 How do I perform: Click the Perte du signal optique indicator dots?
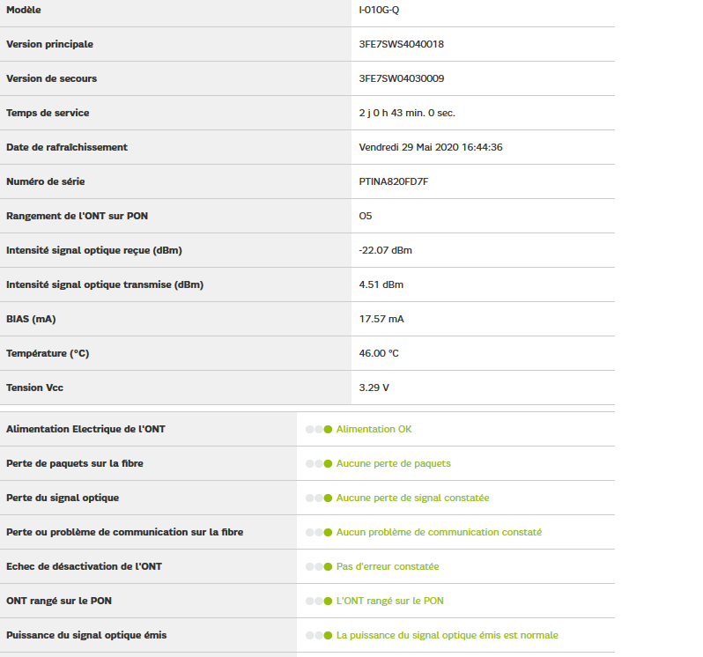coord(319,498)
